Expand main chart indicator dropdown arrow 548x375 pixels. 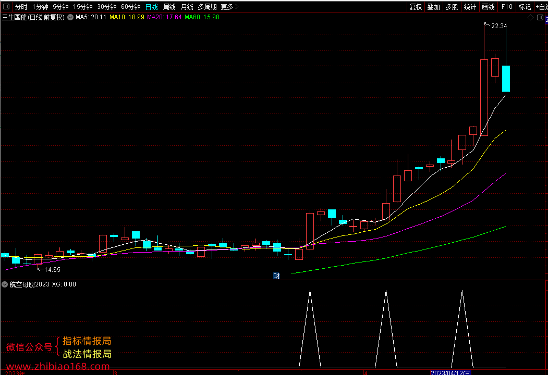pyautogui.click(x=70, y=17)
